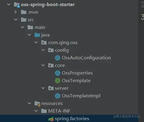This screenshot has height=122, width=144.
Task: Click the com.qing.oss package icon
Action: point(44,43)
